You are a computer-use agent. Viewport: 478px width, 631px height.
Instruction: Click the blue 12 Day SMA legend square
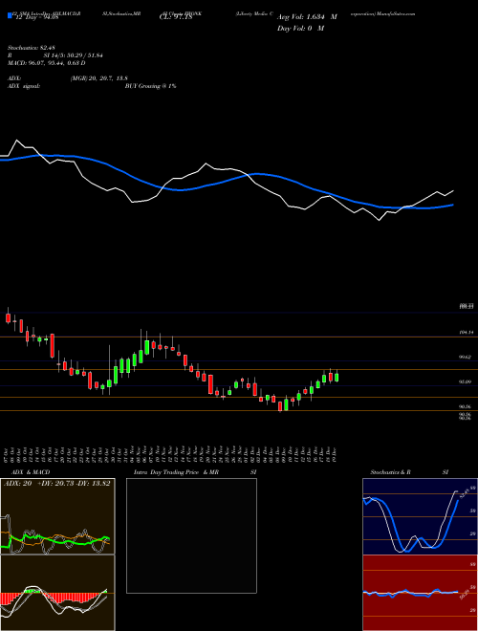pos(11,15)
